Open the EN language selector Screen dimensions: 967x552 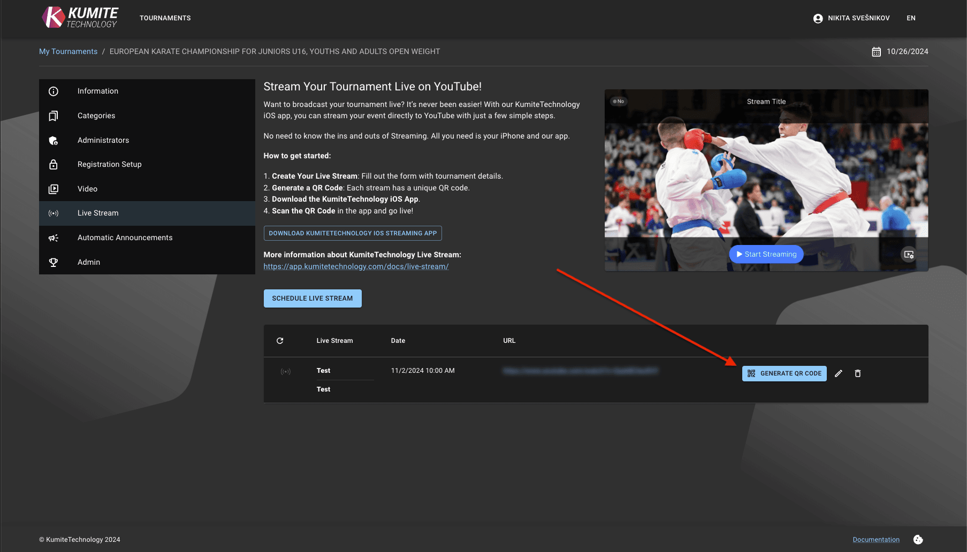point(911,18)
